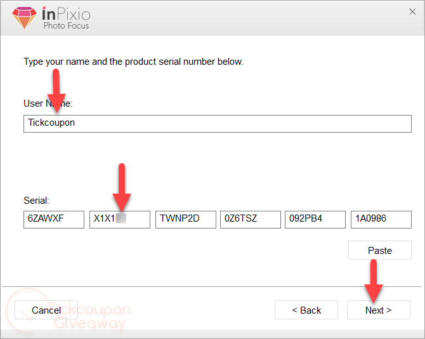Select the serial box reading 6ZAWXF
425x339 pixels.
coord(54,220)
